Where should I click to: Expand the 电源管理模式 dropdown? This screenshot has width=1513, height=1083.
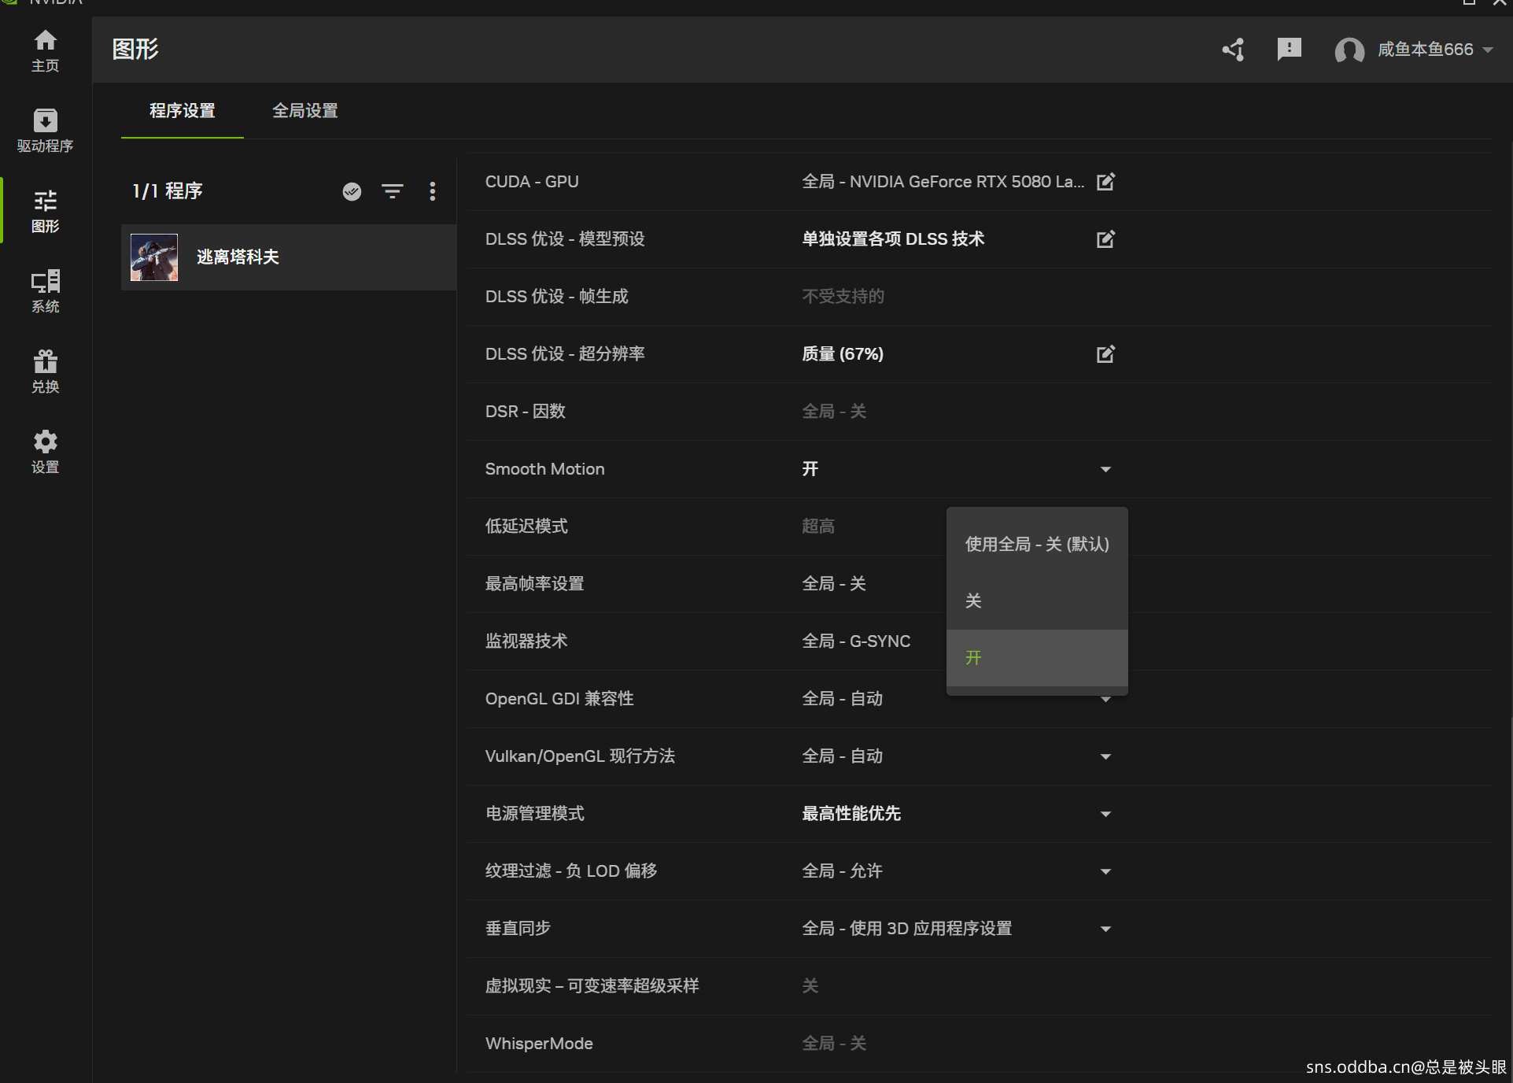click(x=1105, y=814)
